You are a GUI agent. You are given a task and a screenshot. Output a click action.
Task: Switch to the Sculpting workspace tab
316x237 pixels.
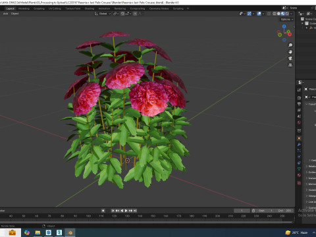[39, 9]
